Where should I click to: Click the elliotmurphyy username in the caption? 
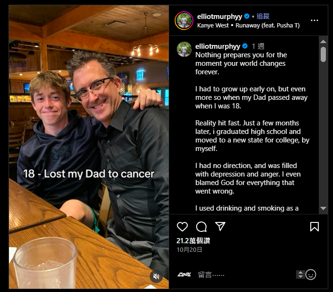(x=218, y=46)
